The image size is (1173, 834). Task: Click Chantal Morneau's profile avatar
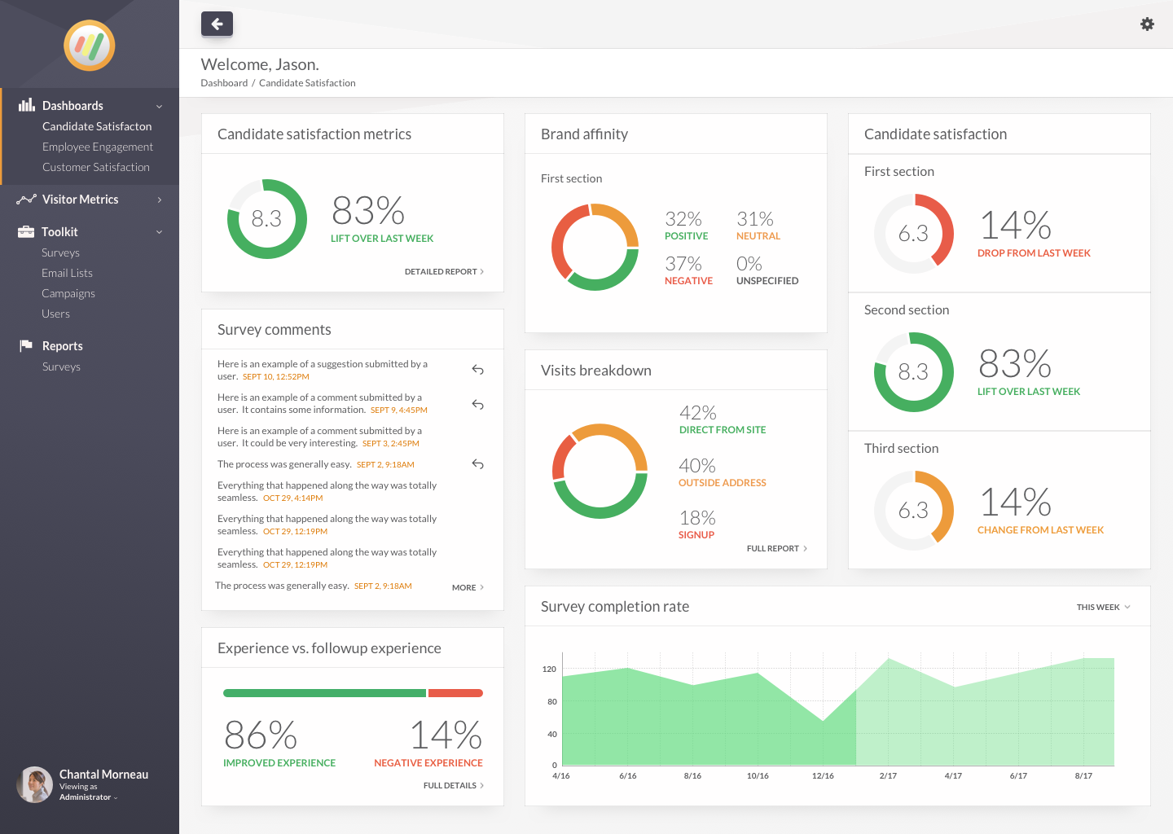[x=34, y=785]
